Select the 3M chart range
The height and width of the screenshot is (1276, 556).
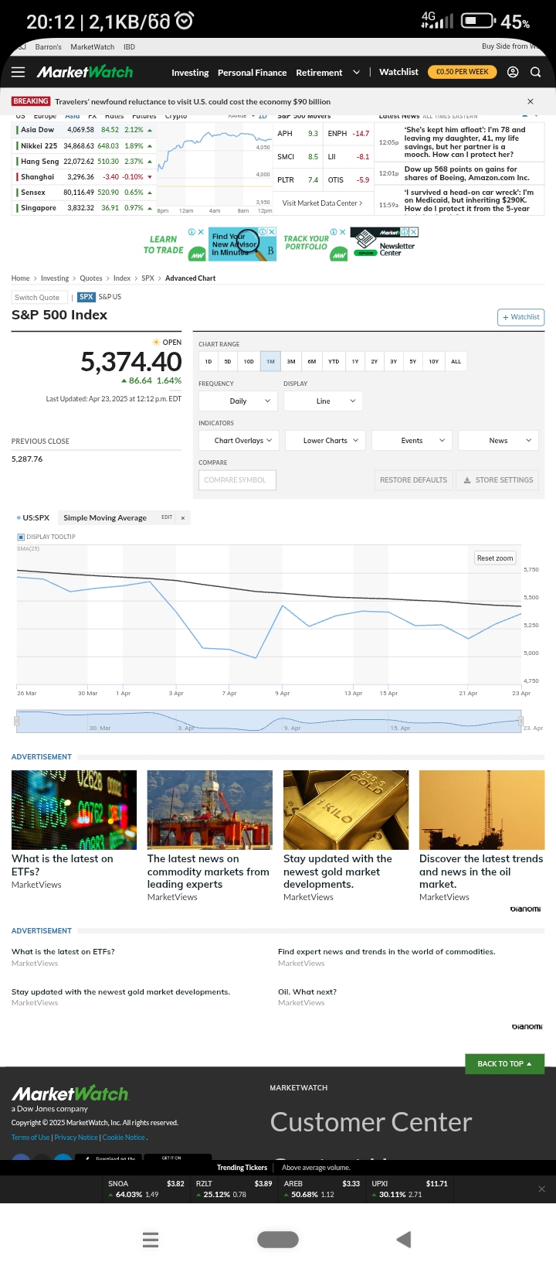tap(291, 361)
